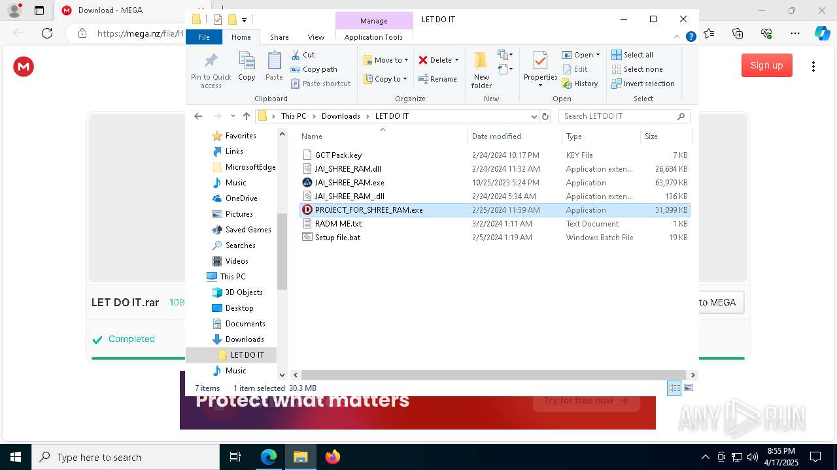Sort by Name column header

[x=383, y=136]
